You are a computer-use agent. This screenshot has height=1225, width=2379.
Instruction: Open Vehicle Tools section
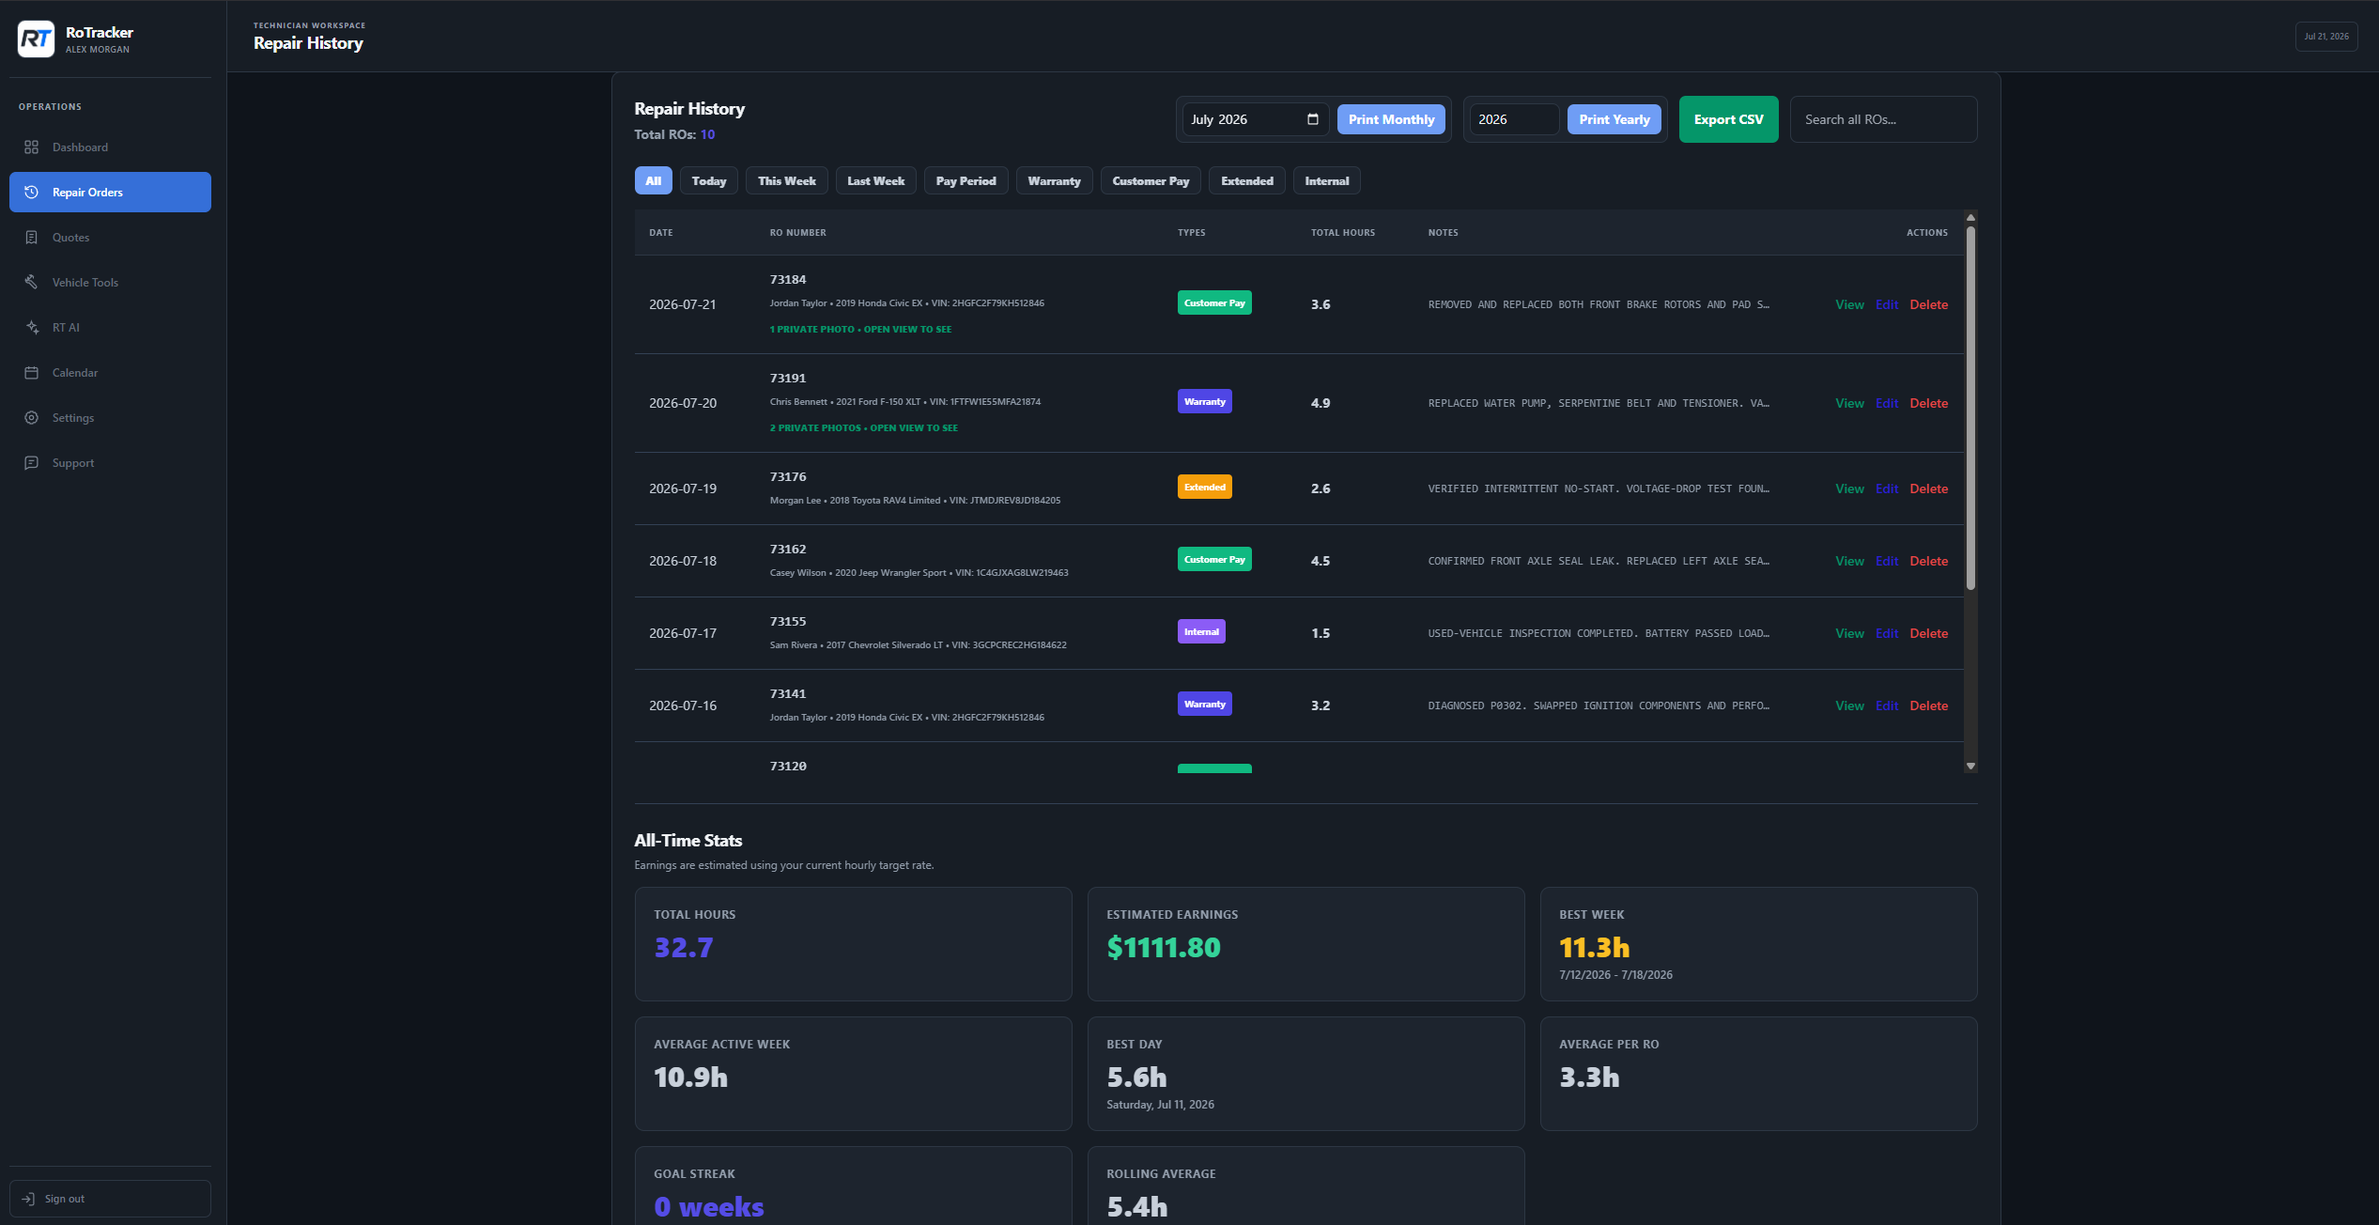tap(110, 283)
